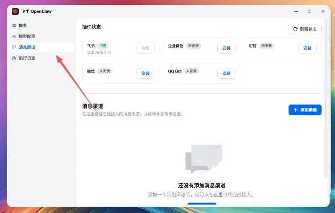Click the circular refresh arrow icon

tap(295, 29)
